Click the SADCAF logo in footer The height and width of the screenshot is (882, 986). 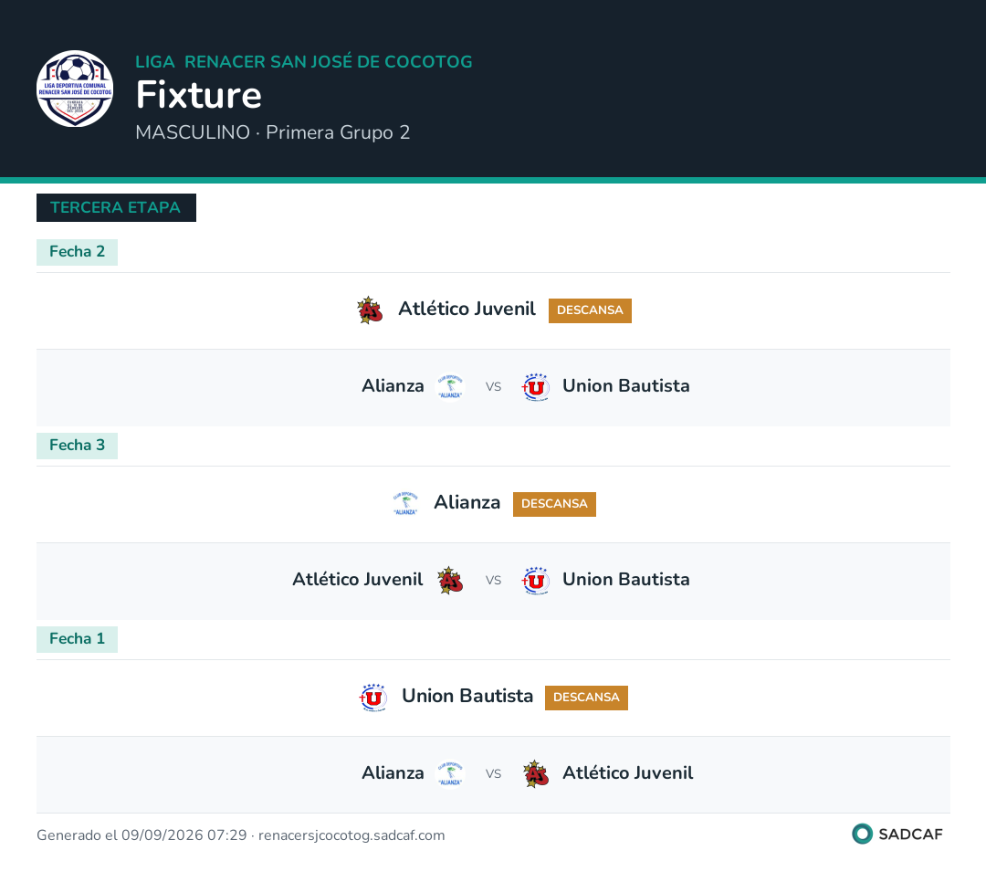pos(897,835)
